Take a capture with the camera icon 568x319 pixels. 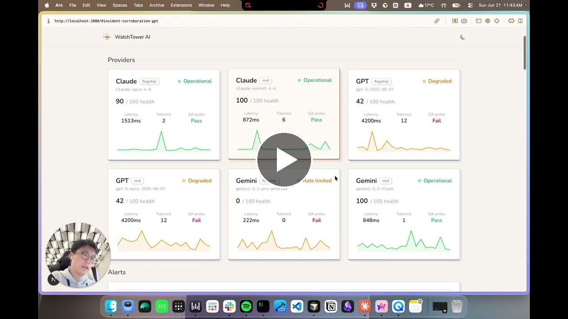tap(464, 21)
